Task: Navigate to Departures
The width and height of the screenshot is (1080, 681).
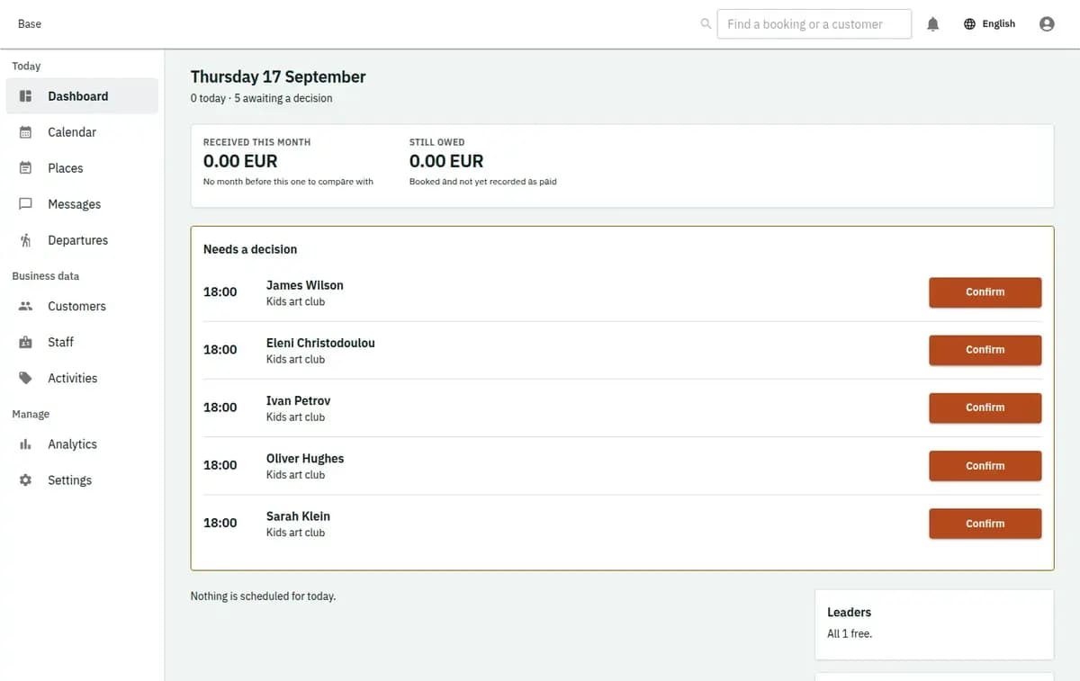Action: tap(82, 240)
